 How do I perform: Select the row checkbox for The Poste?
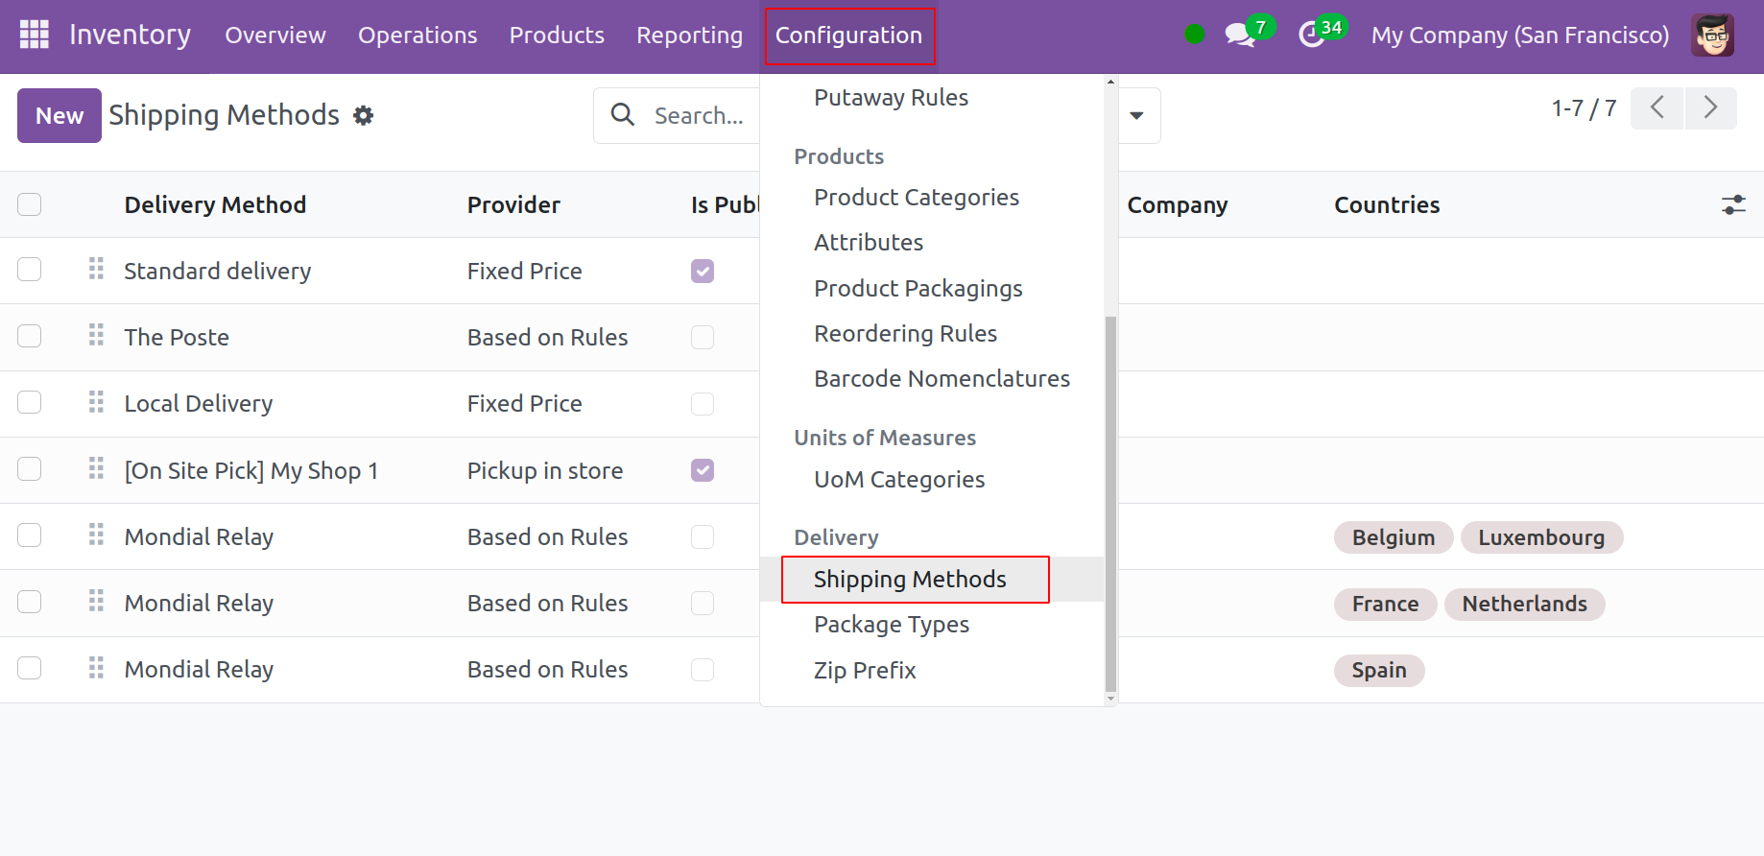(30, 337)
